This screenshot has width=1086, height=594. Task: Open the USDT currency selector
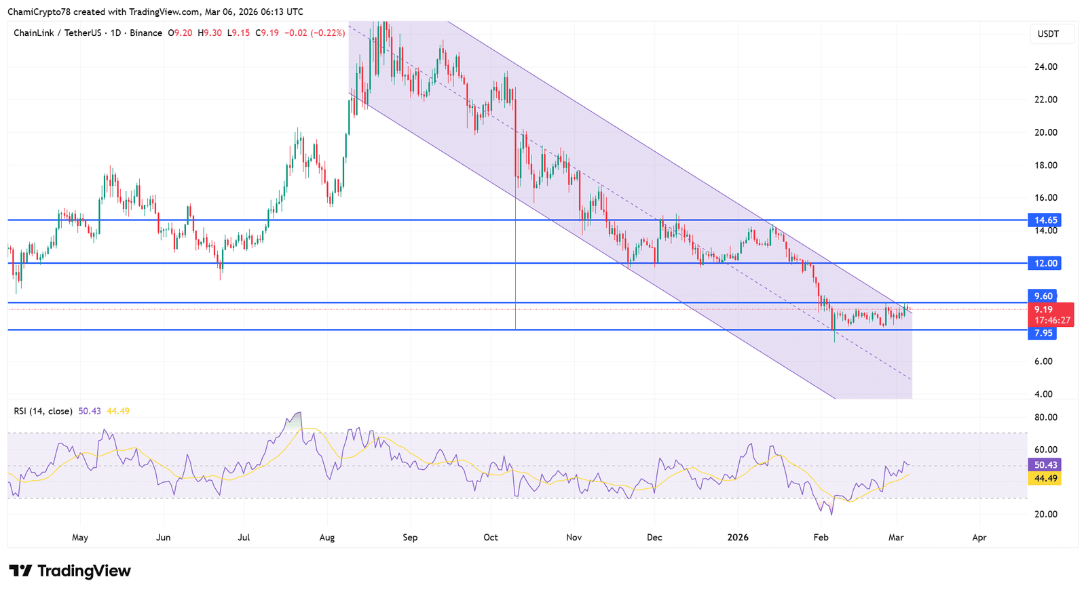point(1047,34)
